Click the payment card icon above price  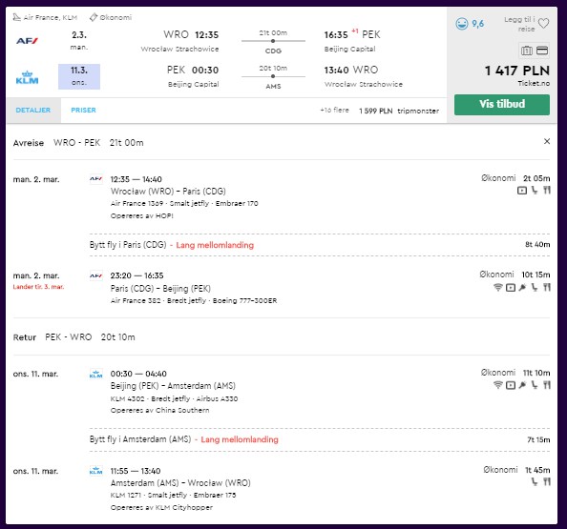click(x=542, y=51)
